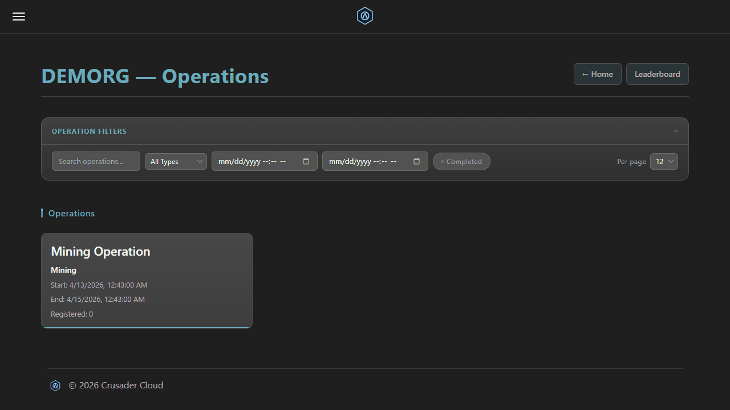Click the Operation Filters header bar

click(x=89, y=131)
